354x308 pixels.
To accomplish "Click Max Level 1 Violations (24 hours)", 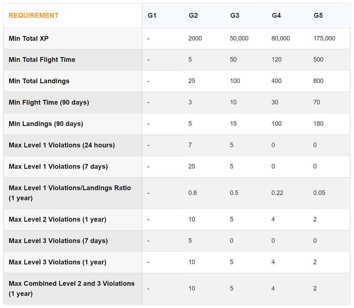I will click(62, 145).
